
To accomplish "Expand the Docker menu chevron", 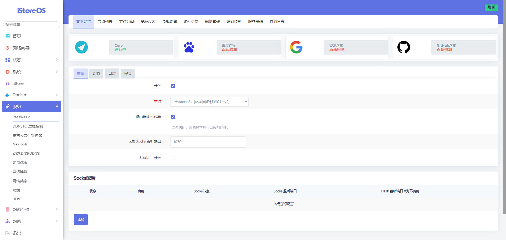I will (x=57, y=95).
